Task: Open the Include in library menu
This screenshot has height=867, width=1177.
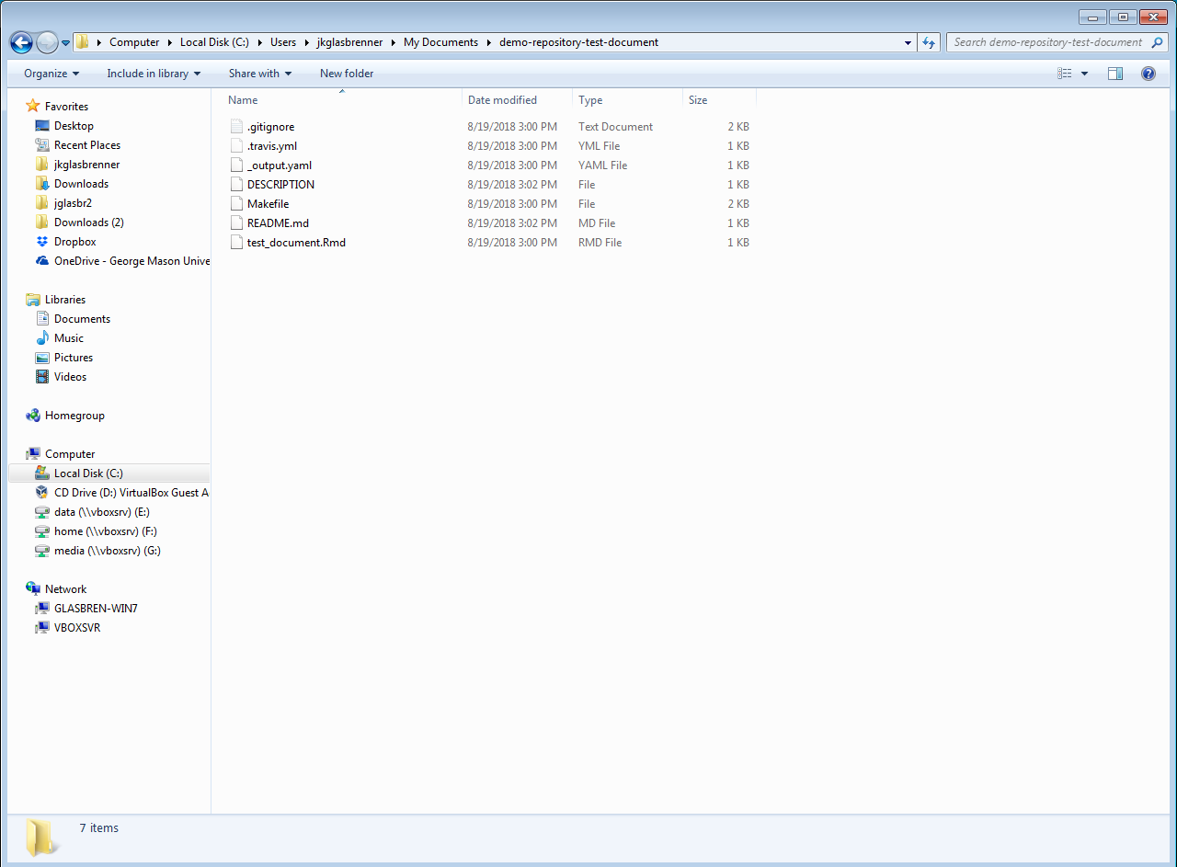Action: pos(154,74)
